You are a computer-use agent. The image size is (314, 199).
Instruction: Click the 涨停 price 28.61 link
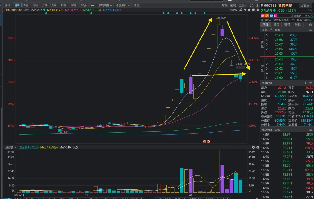[x=282, y=108]
